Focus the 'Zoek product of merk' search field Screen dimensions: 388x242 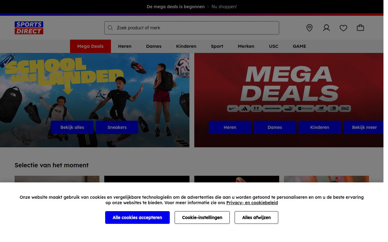coord(192,28)
